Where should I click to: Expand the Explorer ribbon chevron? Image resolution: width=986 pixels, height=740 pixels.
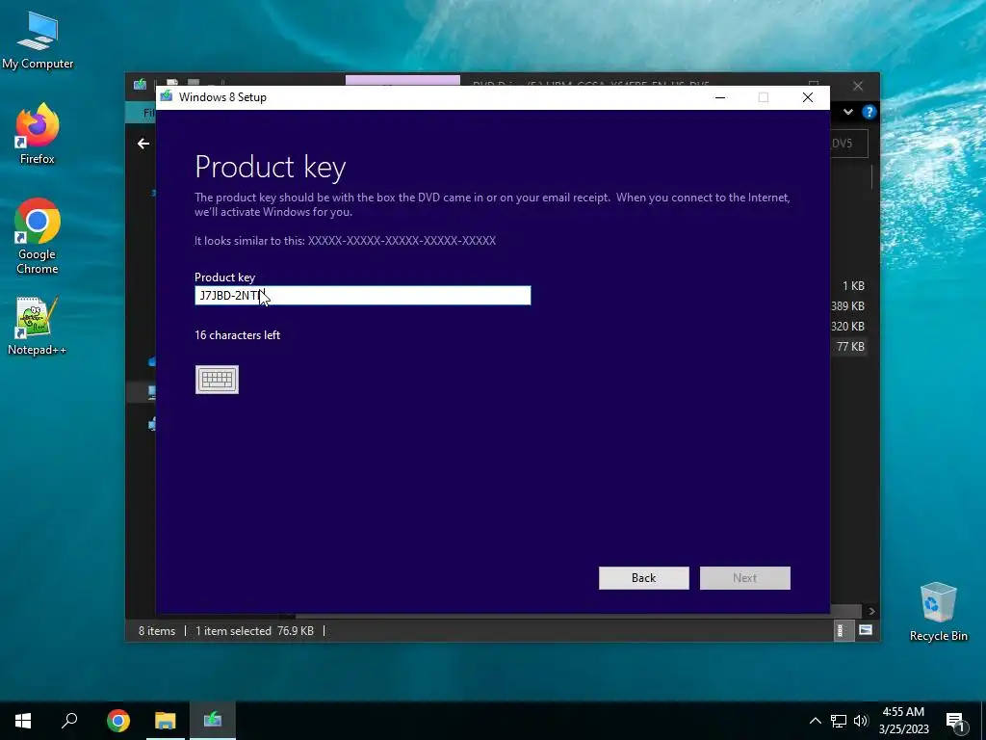click(848, 112)
